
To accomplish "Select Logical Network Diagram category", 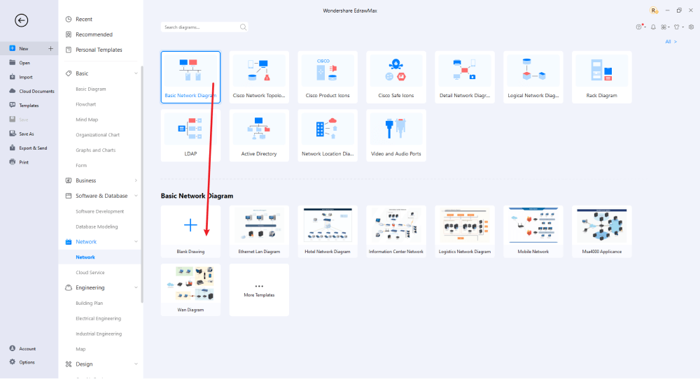I will (533, 77).
